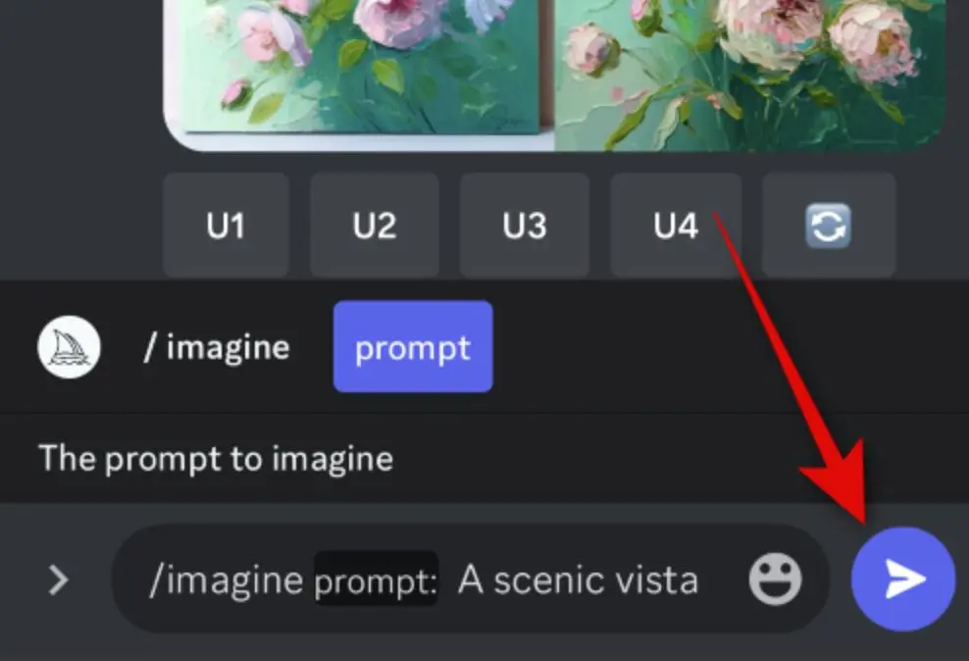Choose U3 to upscale third image
Screen dimensions: 969x661
[525, 227]
